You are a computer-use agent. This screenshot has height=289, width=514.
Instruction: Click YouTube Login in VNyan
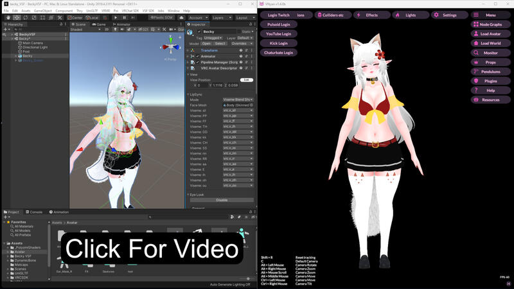[279, 34]
